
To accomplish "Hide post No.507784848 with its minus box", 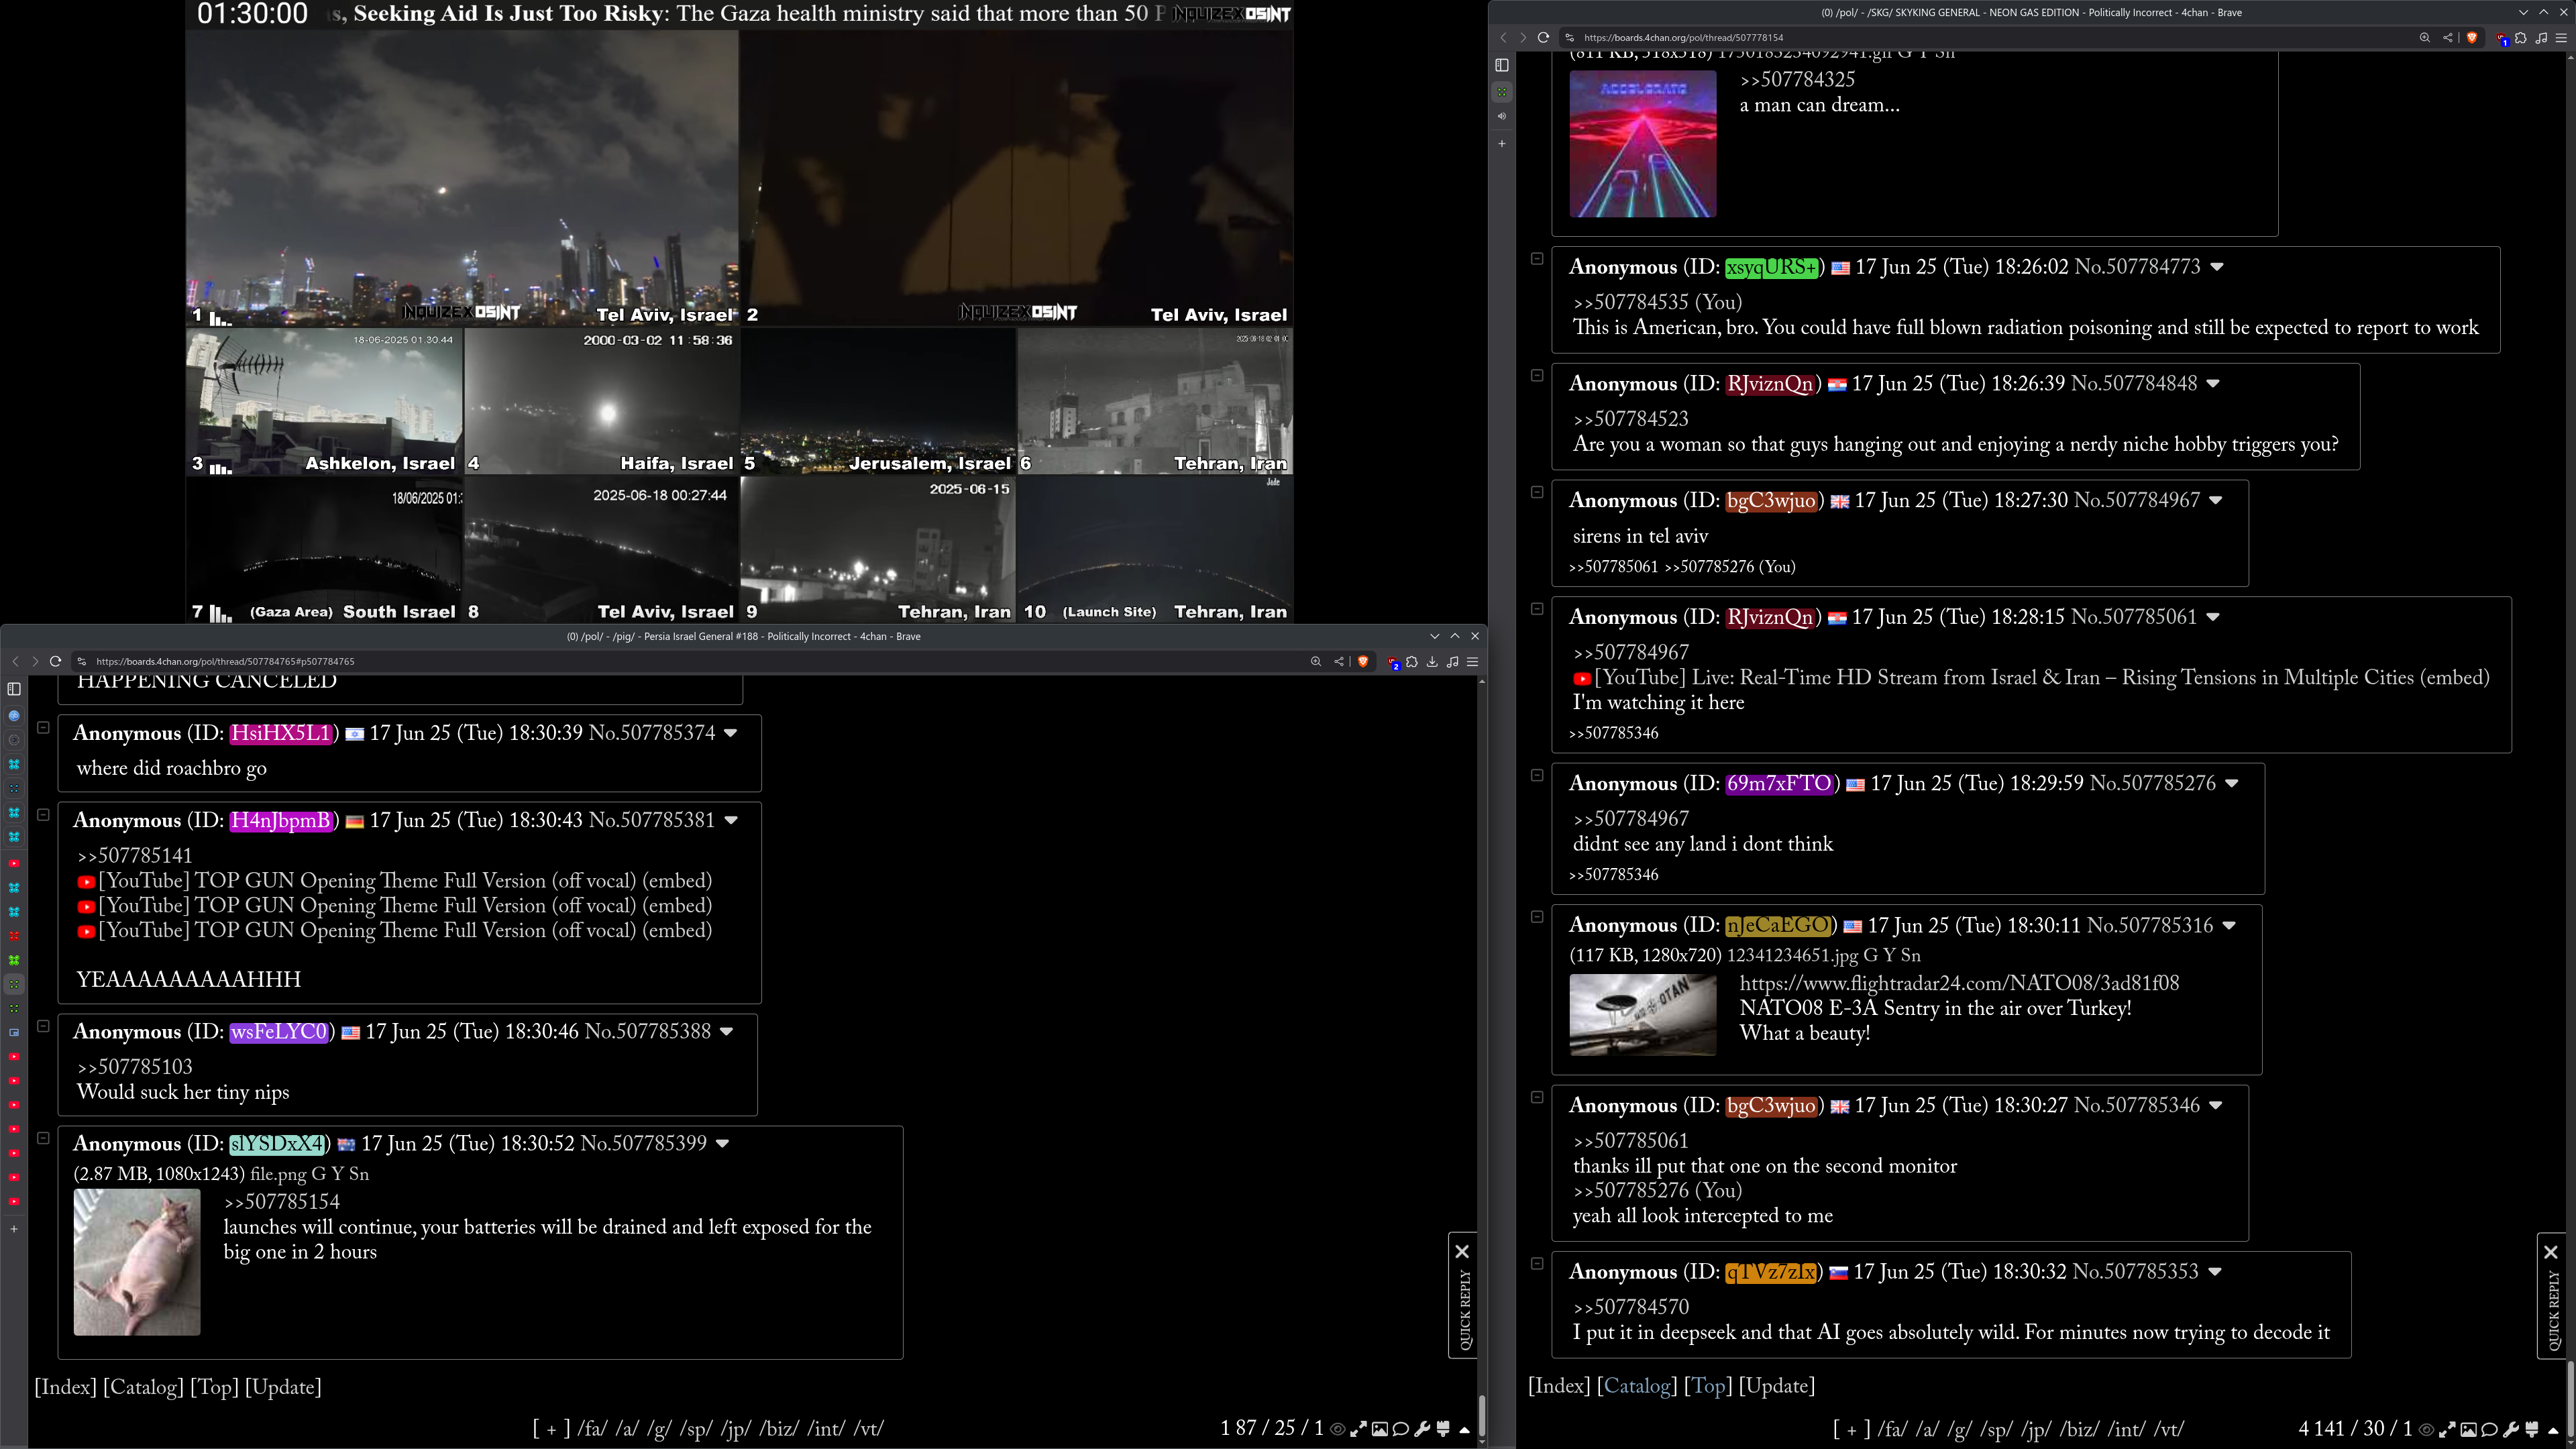I will click(x=1537, y=376).
